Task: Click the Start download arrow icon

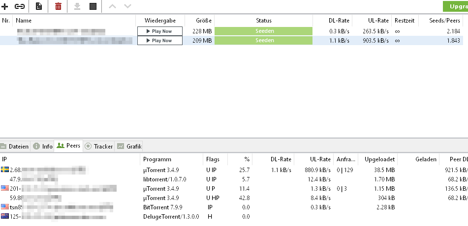Action: click(x=77, y=6)
